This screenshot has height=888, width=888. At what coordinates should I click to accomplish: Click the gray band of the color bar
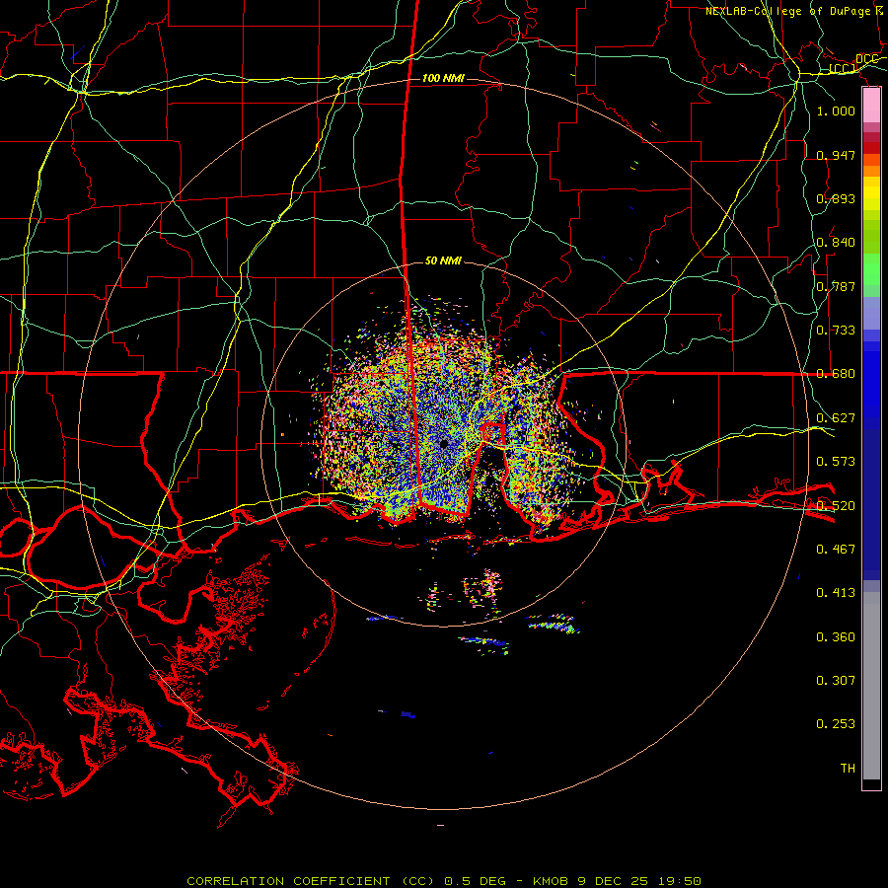[x=871, y=686]
